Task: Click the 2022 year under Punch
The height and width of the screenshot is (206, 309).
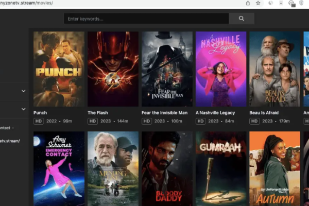Action: click(51, 121)
